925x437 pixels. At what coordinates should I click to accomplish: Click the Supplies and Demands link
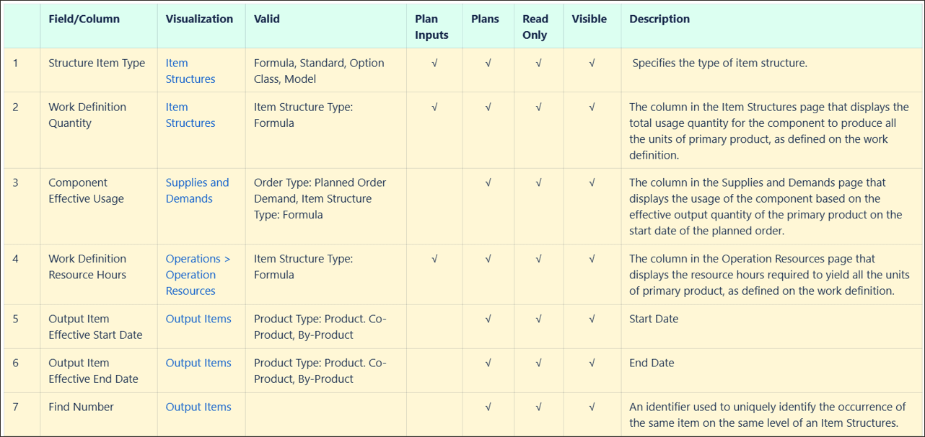[197, 190]
